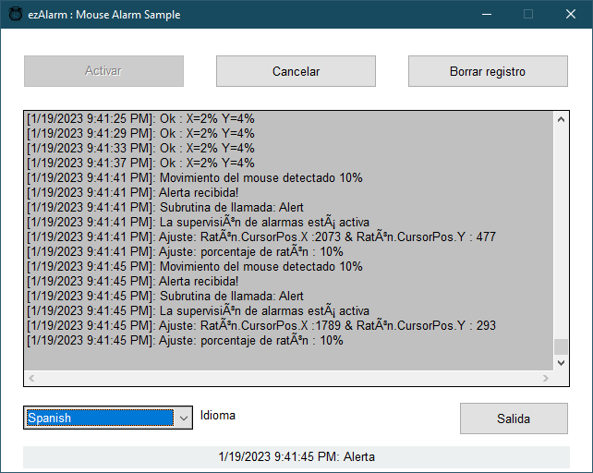
Task: Click the window title 'ezAlarm : Mouse Alarm Sample'
Action: click(104, 15)
